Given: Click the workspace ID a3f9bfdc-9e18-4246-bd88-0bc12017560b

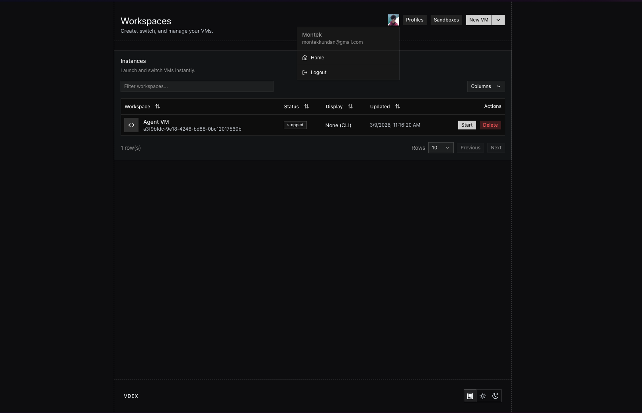Looking at the screenshot, I should 192,129.
